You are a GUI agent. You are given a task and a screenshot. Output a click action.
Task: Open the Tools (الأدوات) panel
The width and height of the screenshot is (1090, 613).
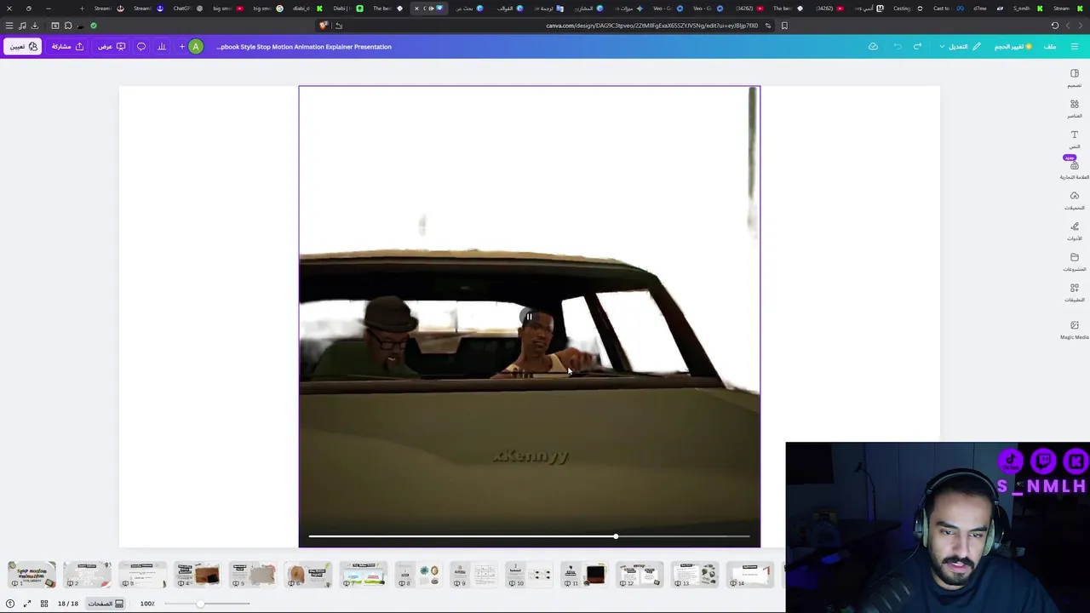coord(1074,232)
